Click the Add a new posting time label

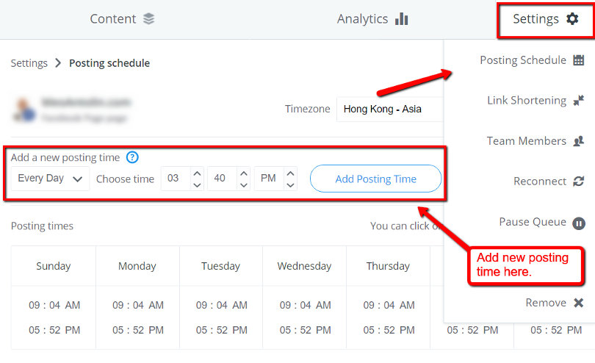tap(65, 157)
